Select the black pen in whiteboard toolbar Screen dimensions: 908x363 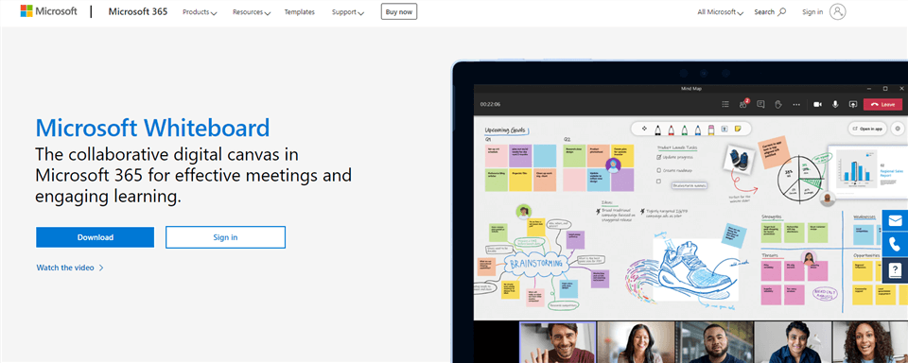658,130
